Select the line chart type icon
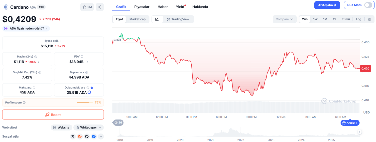Image resolution: width=376 pixels, height=142 pixels. point(157,19)
